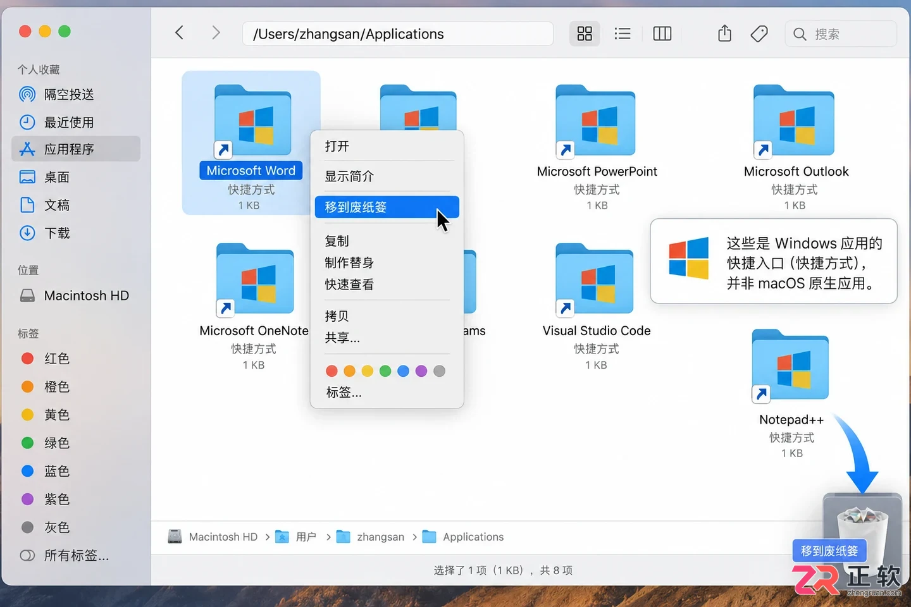Open 文稿 in the sidebar
911x607 pixels.
coord(76,205)
